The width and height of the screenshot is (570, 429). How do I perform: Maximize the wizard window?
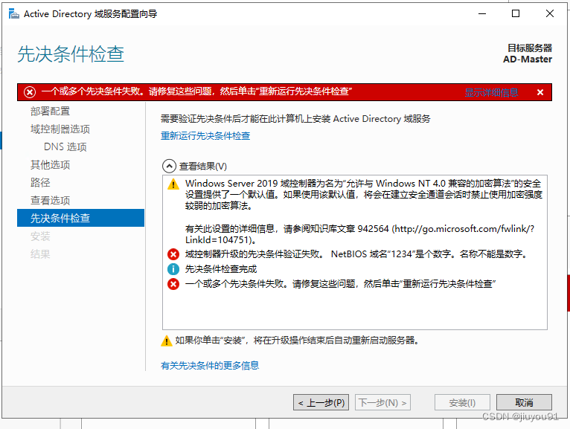click(x=516, y=14)
